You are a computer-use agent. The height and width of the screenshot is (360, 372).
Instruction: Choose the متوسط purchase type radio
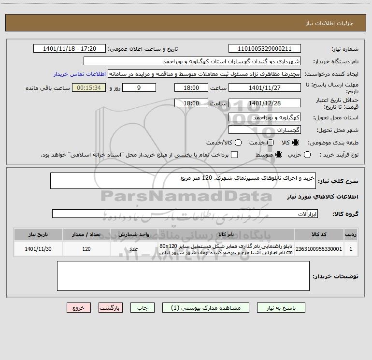pos(279,155)
